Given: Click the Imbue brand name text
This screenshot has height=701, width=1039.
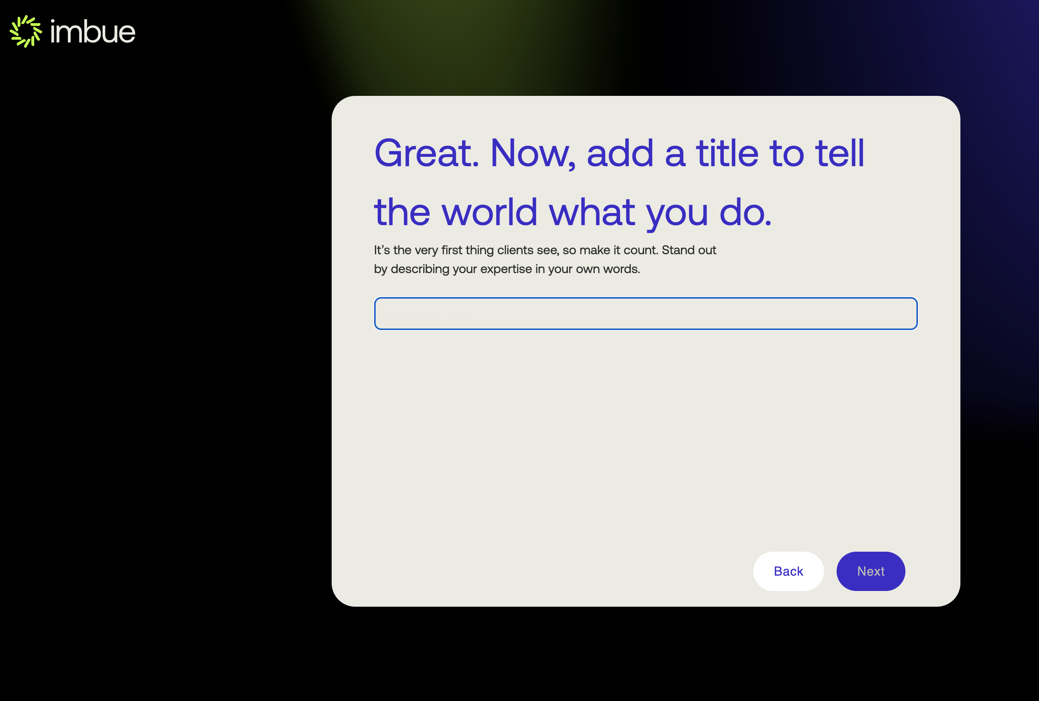Looking at the screenshot, I should pyautogui.click(x=92, y=32).
